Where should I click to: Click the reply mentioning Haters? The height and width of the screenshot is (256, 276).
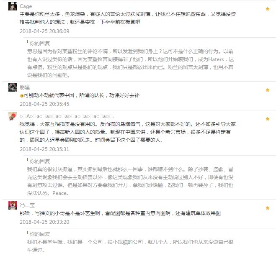point(130,63)
